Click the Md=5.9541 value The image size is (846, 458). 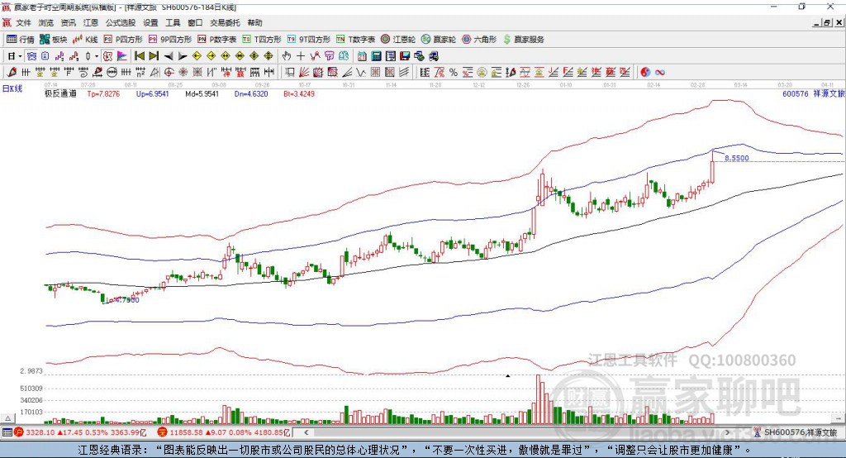click(x=202, y=94)
